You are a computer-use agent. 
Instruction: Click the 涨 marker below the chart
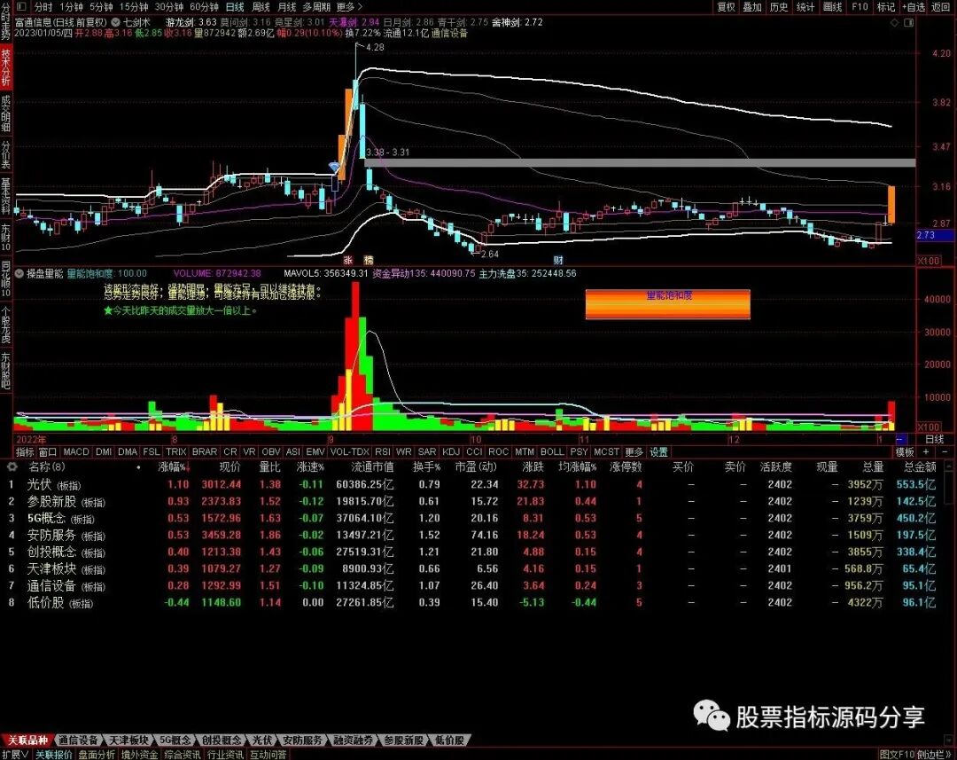(x=348, y=260)
